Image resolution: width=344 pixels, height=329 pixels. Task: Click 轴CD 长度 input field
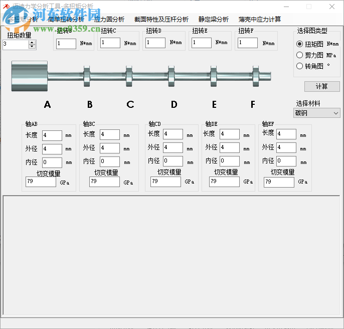pos(173,134)
